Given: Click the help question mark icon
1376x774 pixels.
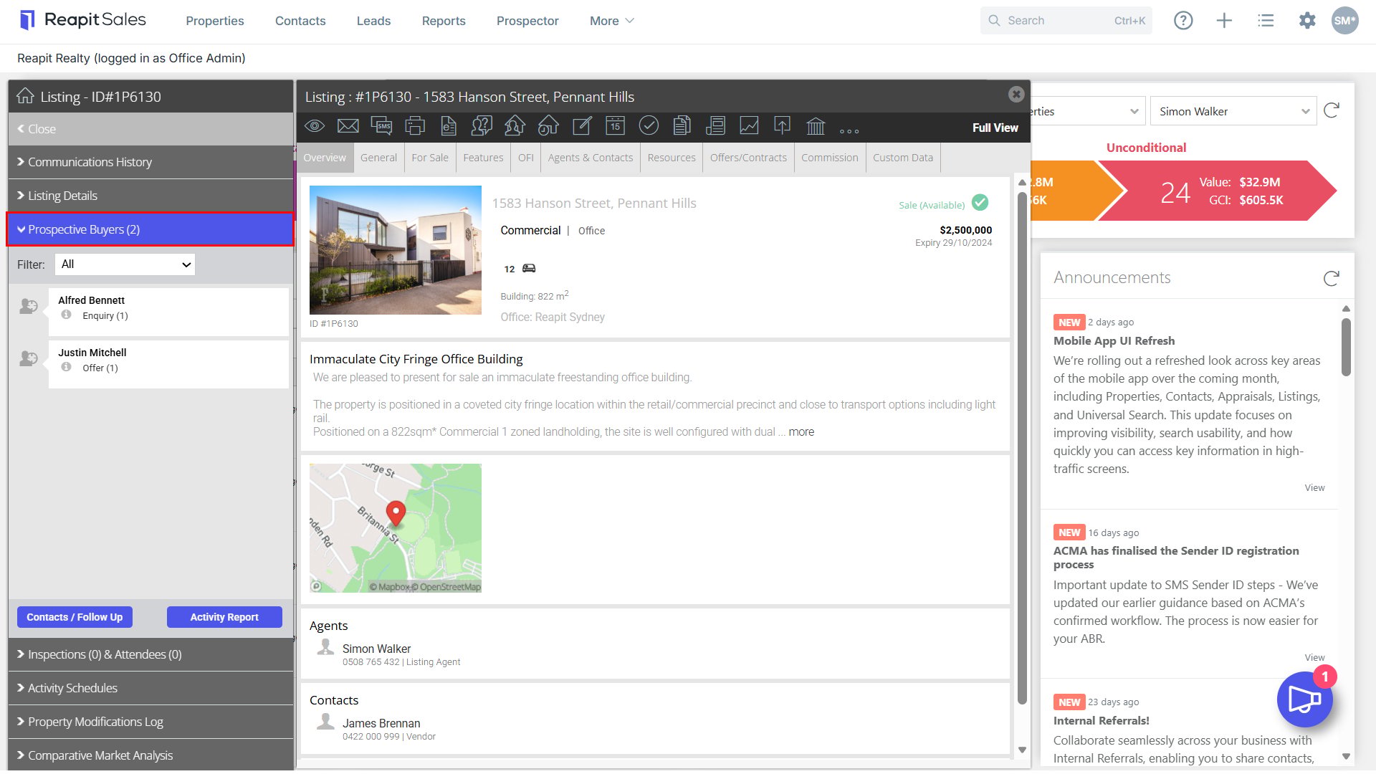Looking at the screenshot, I should (x=1183, y=21).
